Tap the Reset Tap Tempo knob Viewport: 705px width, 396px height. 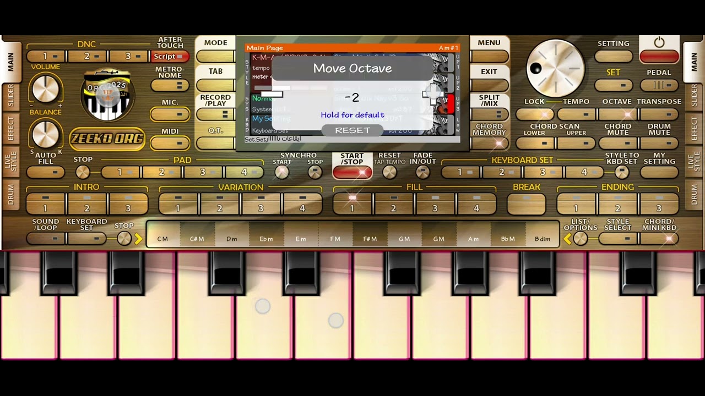389,172
